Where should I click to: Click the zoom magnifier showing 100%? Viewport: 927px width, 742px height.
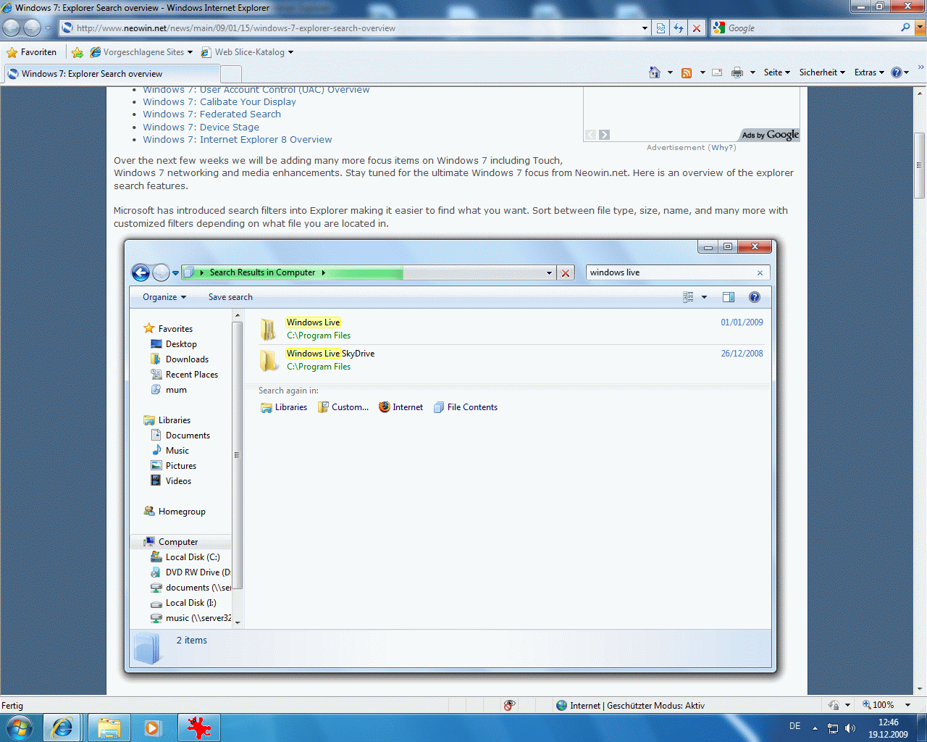click(x=866, y=704)
